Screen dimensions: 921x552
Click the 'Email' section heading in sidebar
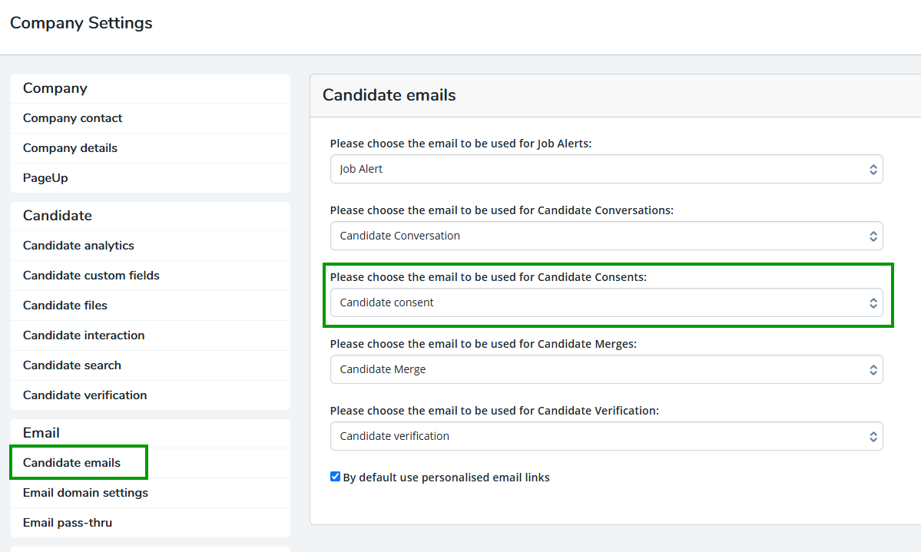tap(41, 433)
